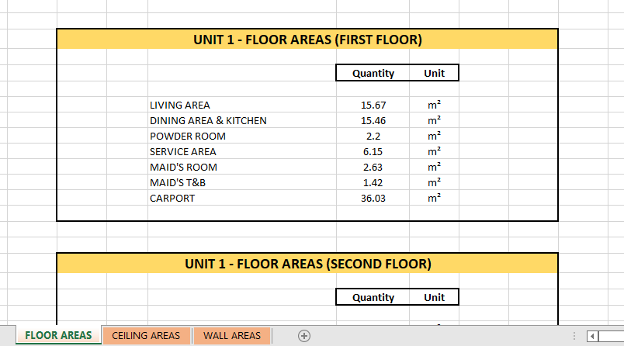The image size is (624, 346).
Task: Select the POWDER ROOM cell
Action: (x=188, y=136)
